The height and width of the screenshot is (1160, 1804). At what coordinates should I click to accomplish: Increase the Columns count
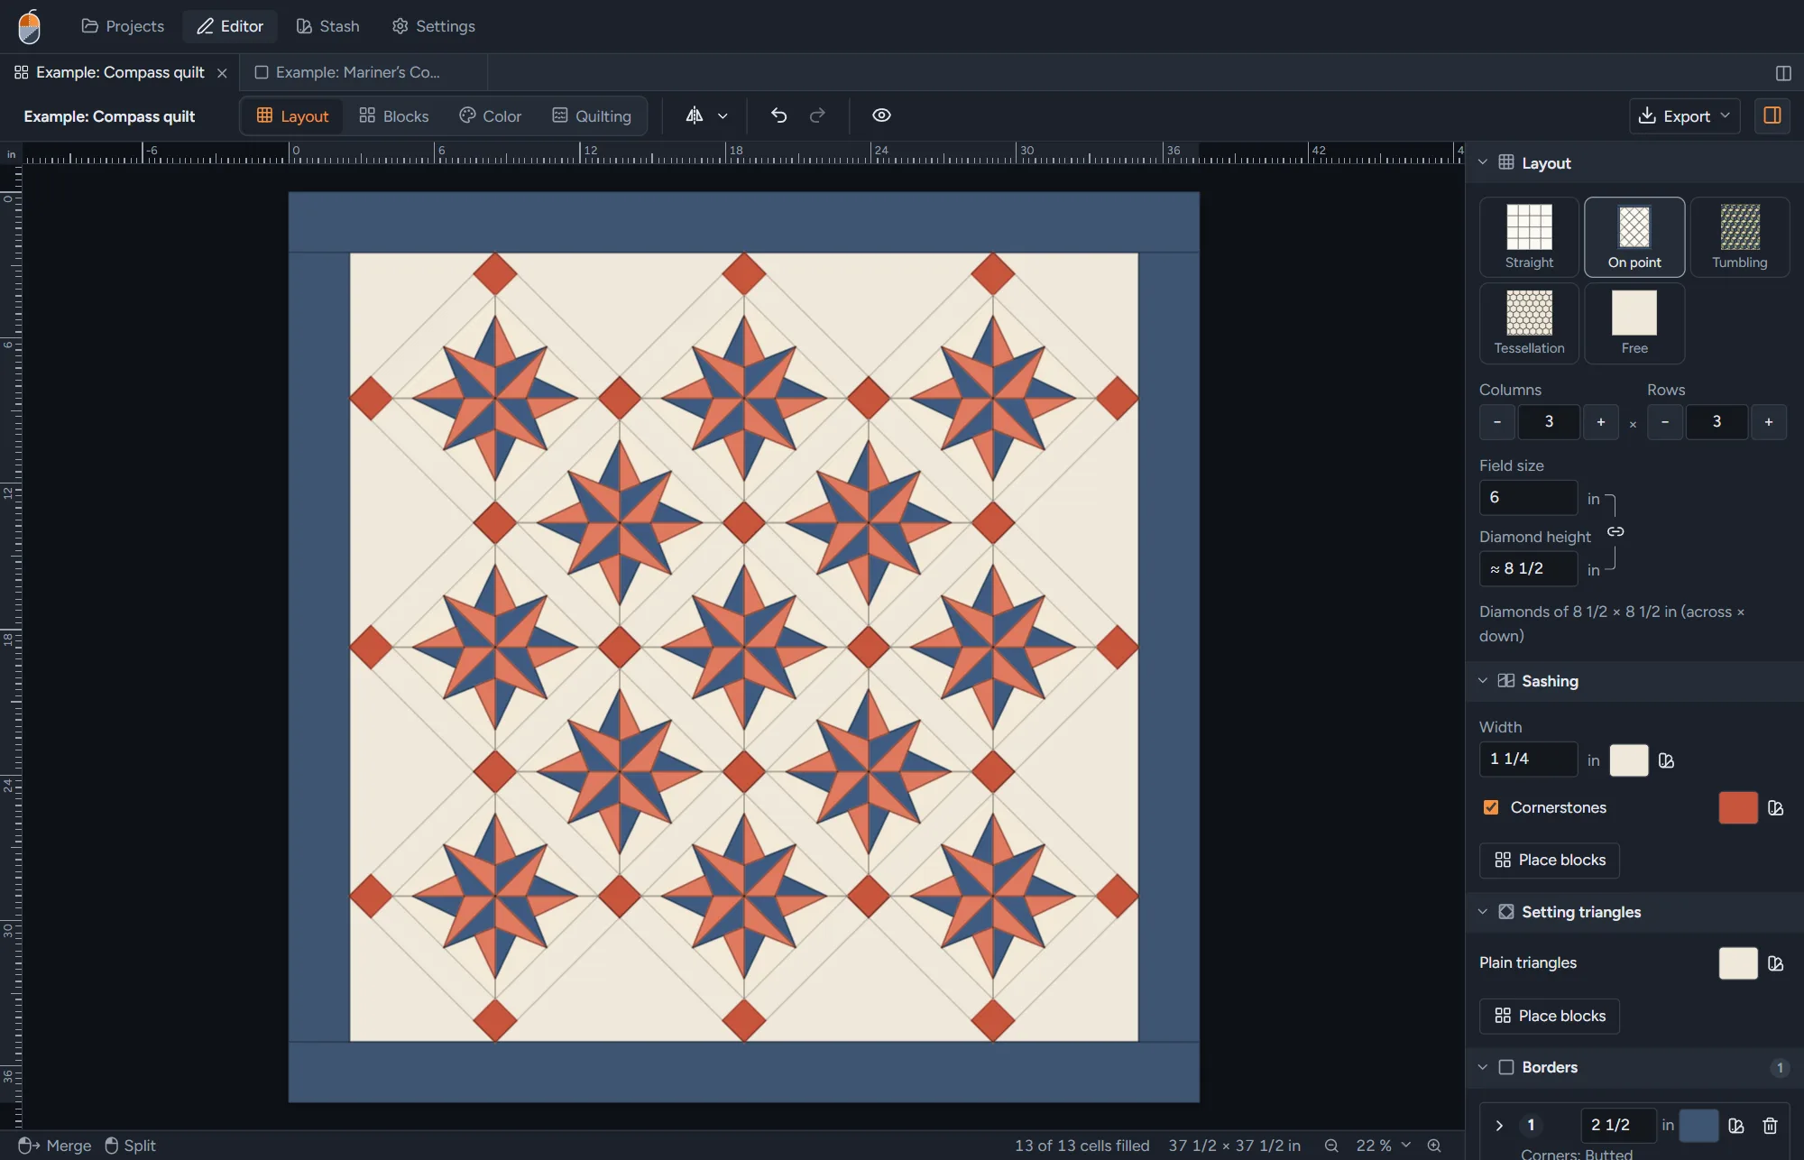coord(1601,422)
